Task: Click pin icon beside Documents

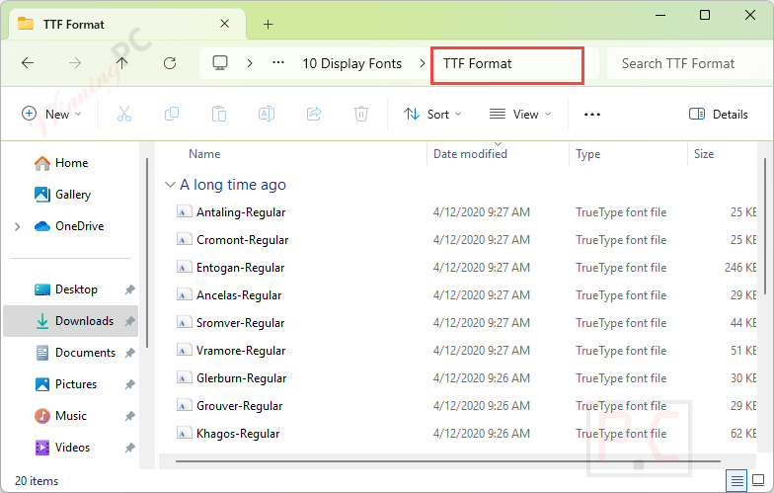Action: pos(130,354)
